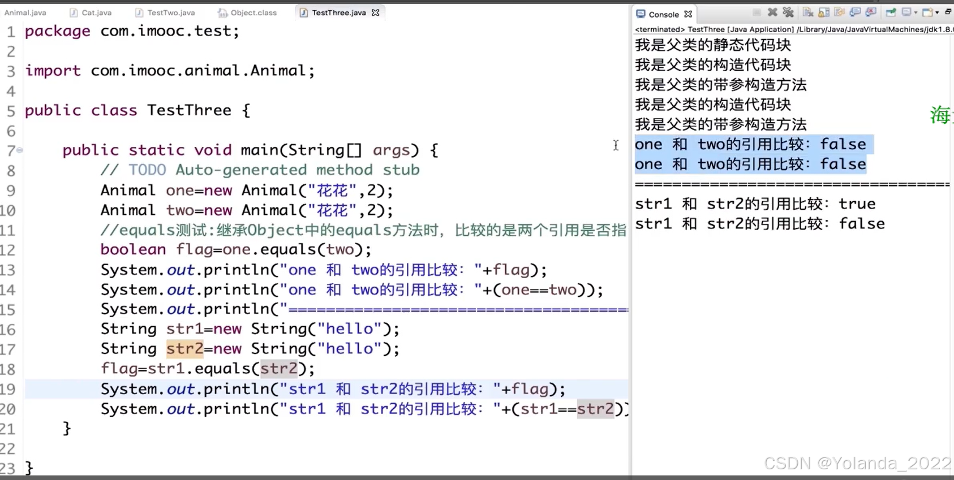This screenshot has width=954, height=480.
Task: Open the Display Selected Console dropdown arrow
Action: [916, 12]
